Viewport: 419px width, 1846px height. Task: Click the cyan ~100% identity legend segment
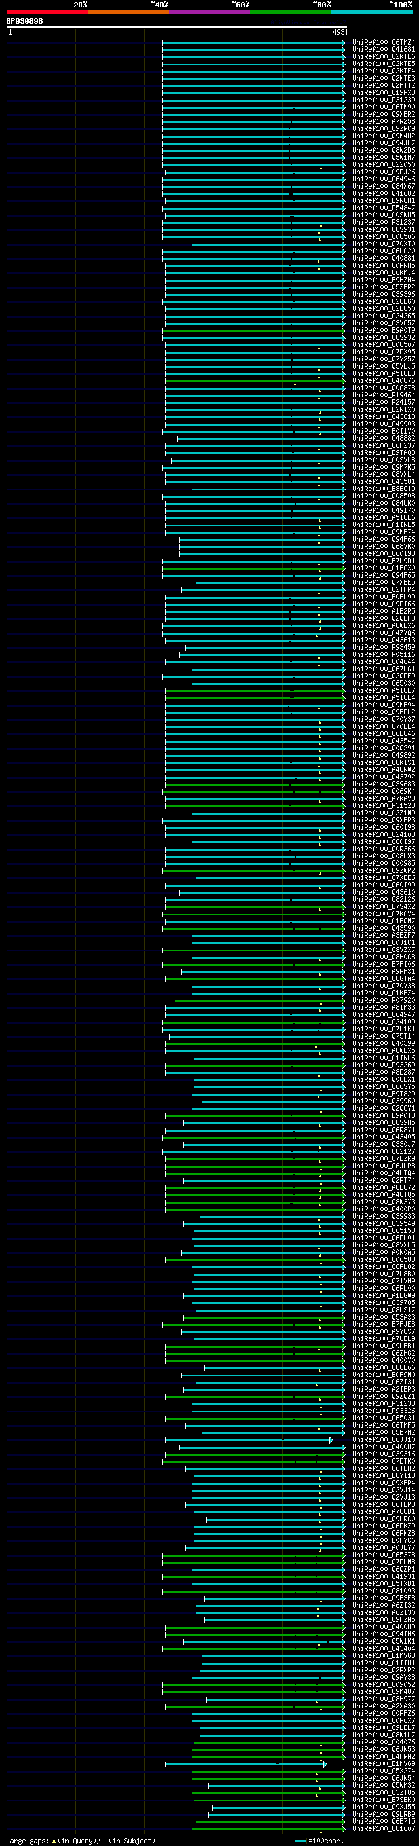tap(372, 12)
